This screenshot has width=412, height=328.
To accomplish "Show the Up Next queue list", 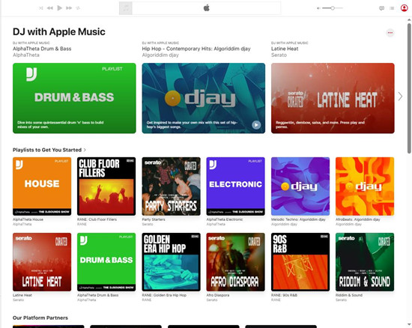I will pyautogui.click(x=392, y=8).
